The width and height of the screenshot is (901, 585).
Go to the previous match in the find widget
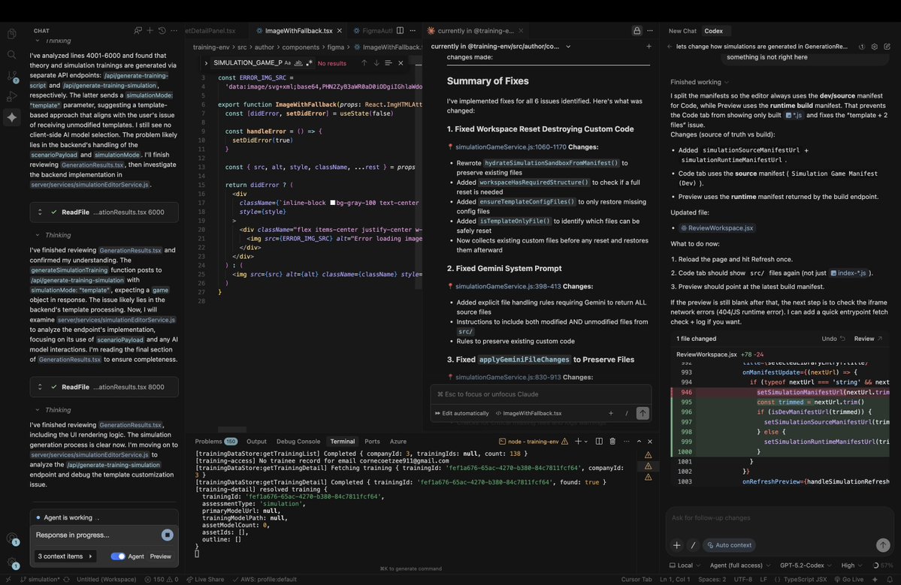pyautogui.click(x=364, y=62)
